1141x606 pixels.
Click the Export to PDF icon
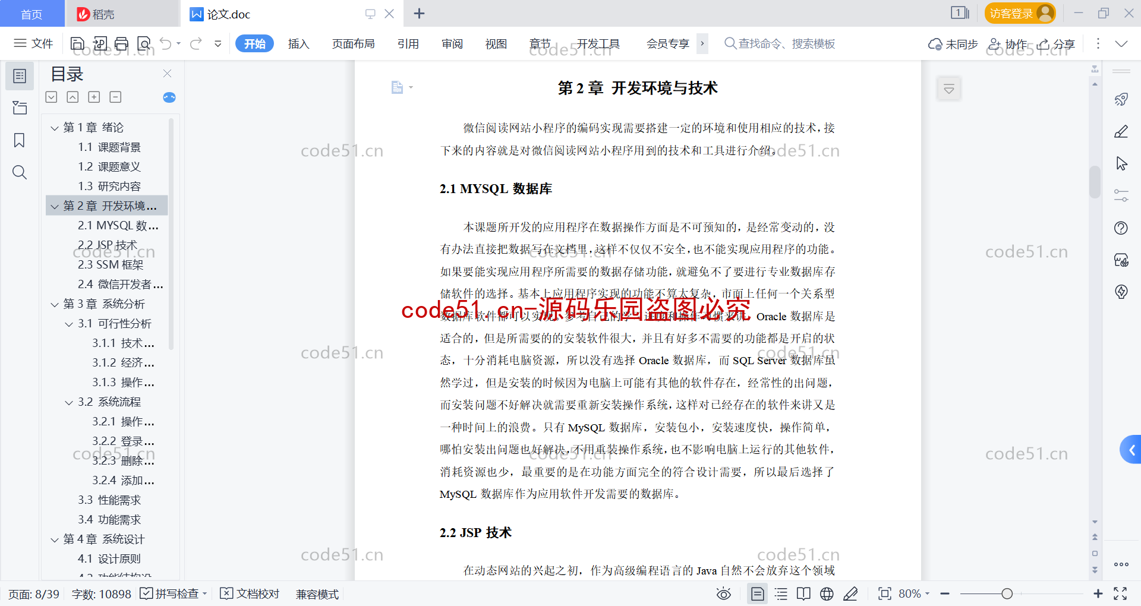point(100,43)
